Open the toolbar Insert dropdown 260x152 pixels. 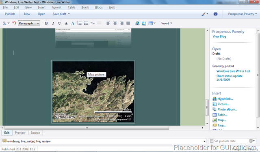(x=167, y=24)
